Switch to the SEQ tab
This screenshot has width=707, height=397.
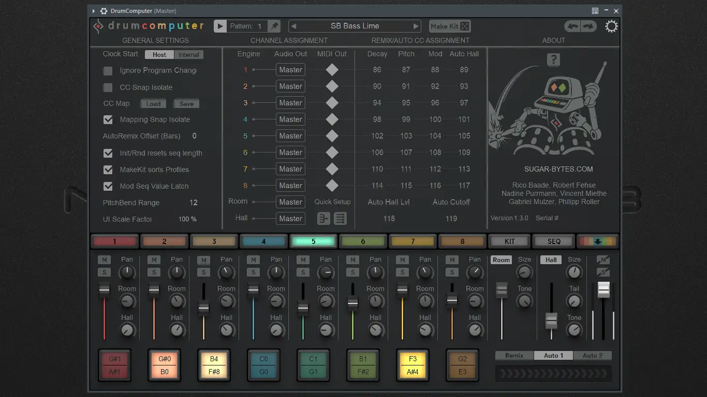[x=554, y=241]
